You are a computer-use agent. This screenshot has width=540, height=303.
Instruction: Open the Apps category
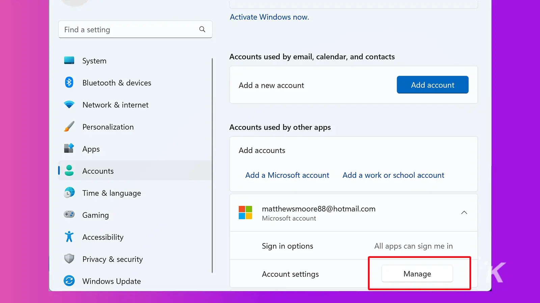[135, 149]
